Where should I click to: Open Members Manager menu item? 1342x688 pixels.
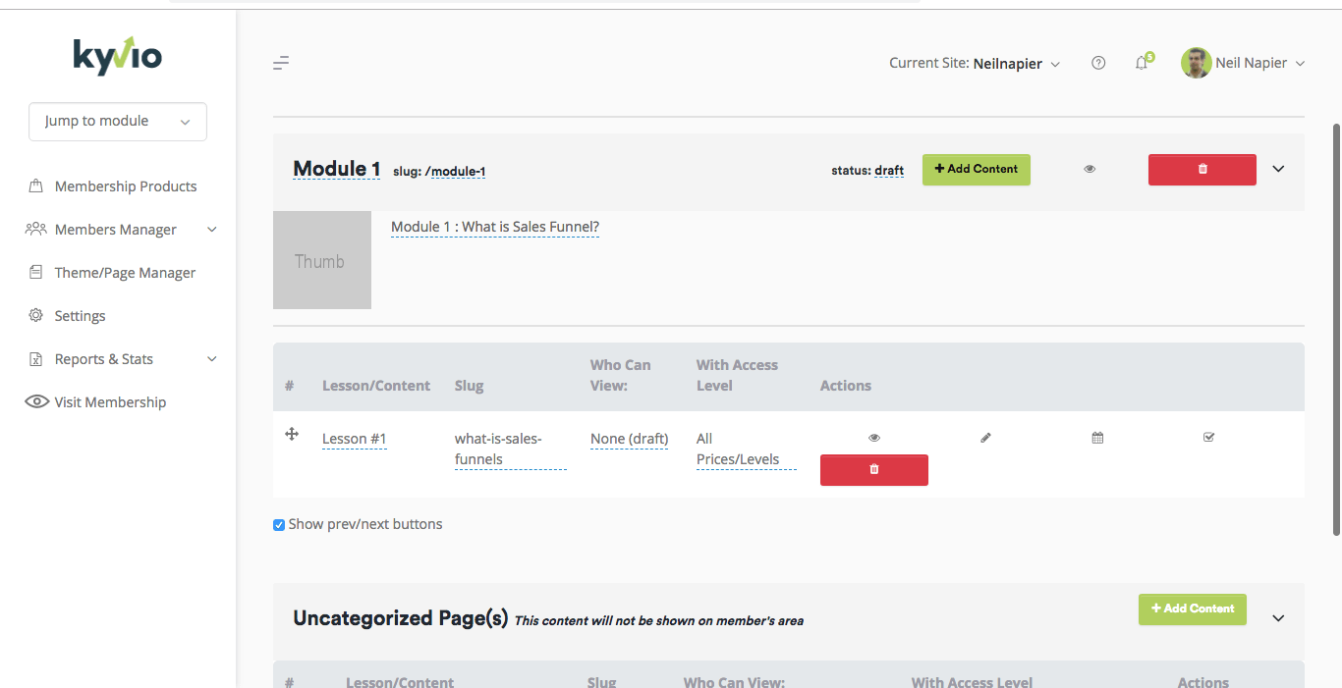point(116,229)
